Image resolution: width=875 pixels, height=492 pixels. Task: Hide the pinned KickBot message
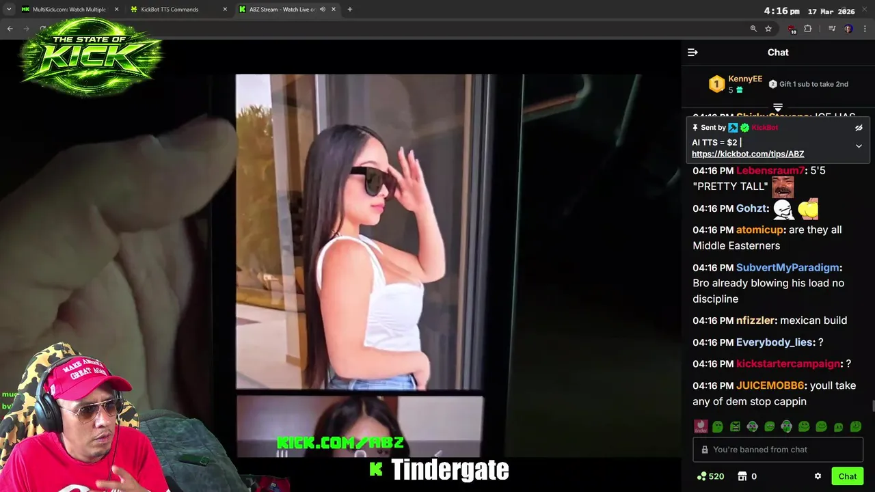point(859,128)
